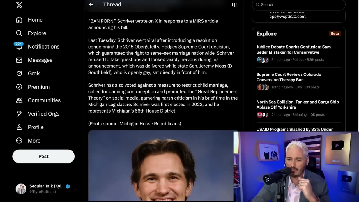Click the Communities label in navigation
The image size is (359, 202).
click(44, 100)
